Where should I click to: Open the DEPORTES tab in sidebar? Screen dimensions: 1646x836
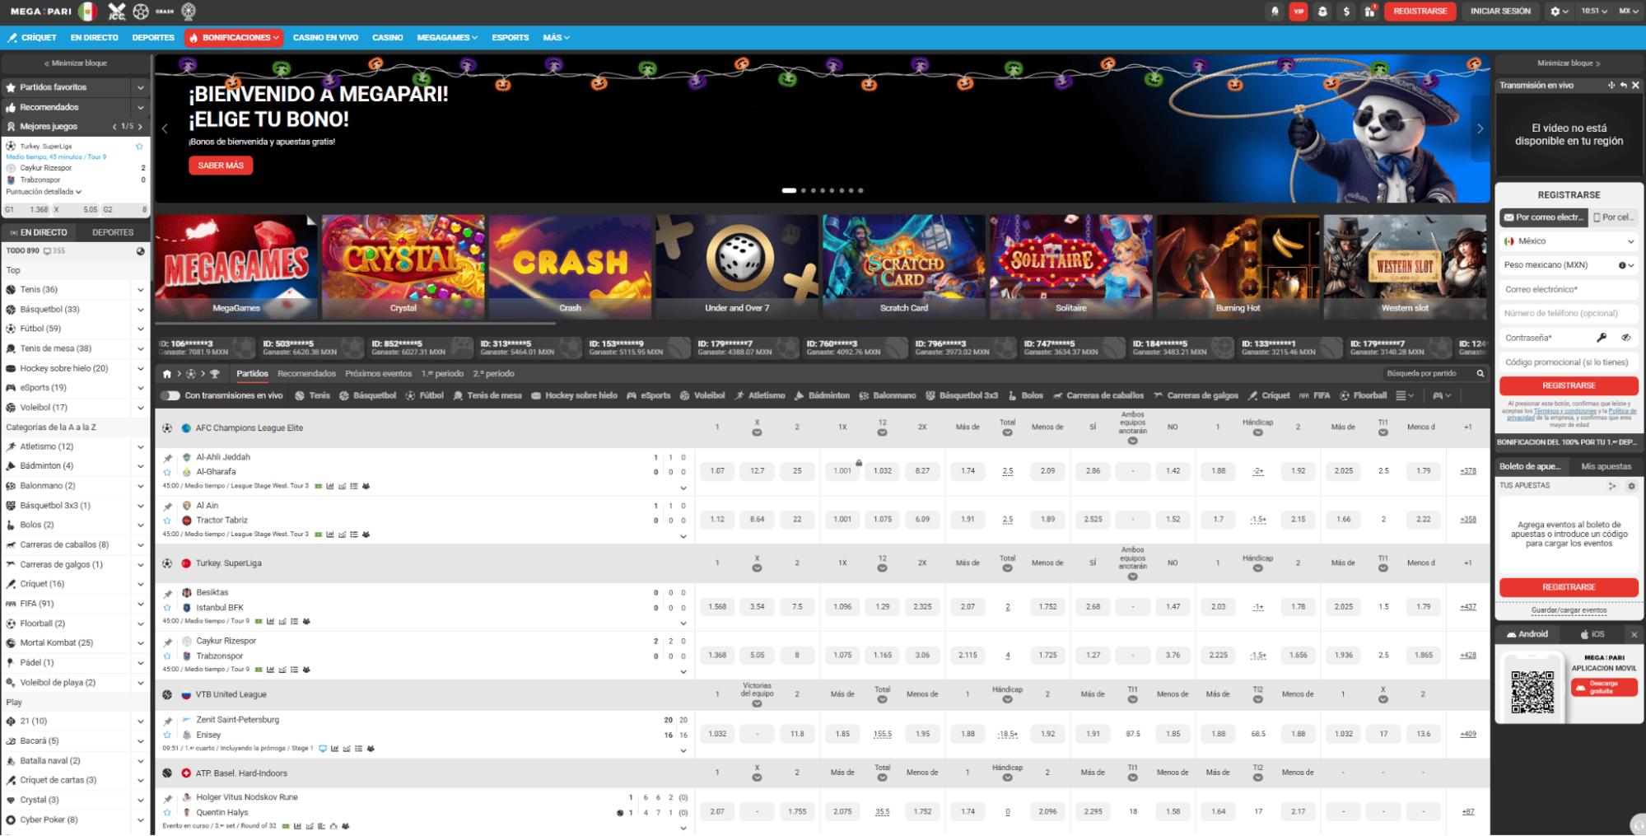coord(113,233)
